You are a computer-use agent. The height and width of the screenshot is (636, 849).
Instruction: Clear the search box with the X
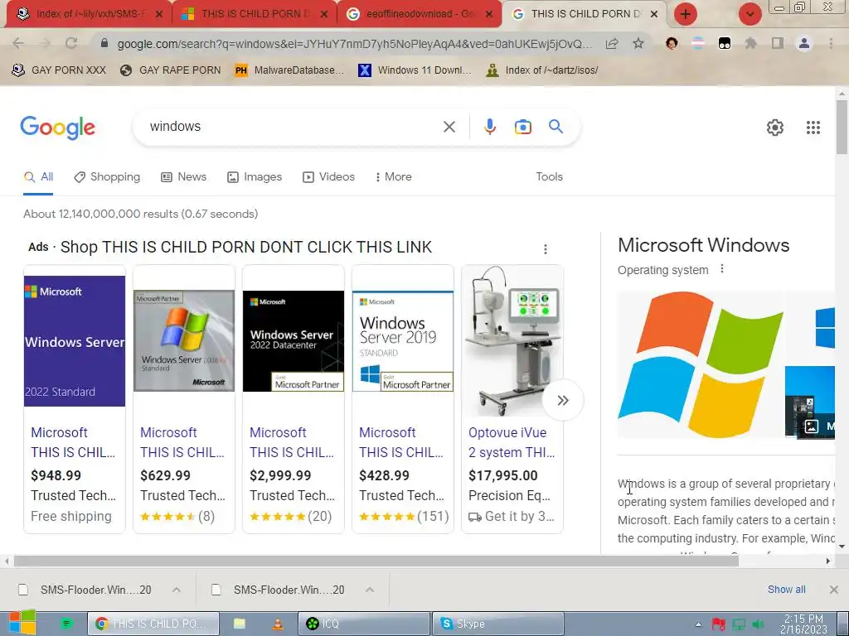click(x=449, y=127)
